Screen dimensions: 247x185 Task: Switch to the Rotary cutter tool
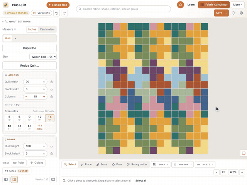[x=137, y=165]
